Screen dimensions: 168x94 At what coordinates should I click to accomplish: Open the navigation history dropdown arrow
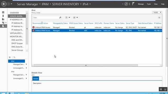point(12,4)
